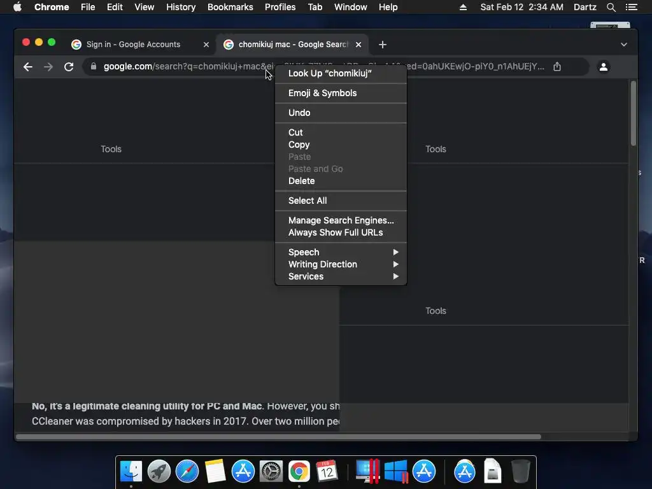Open Manage Search Engines...

(x=341, y=220)
